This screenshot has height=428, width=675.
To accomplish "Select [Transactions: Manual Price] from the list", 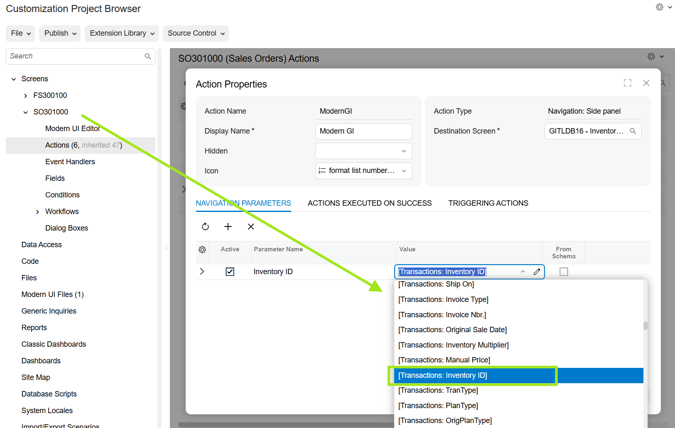I will coord(444,360).
